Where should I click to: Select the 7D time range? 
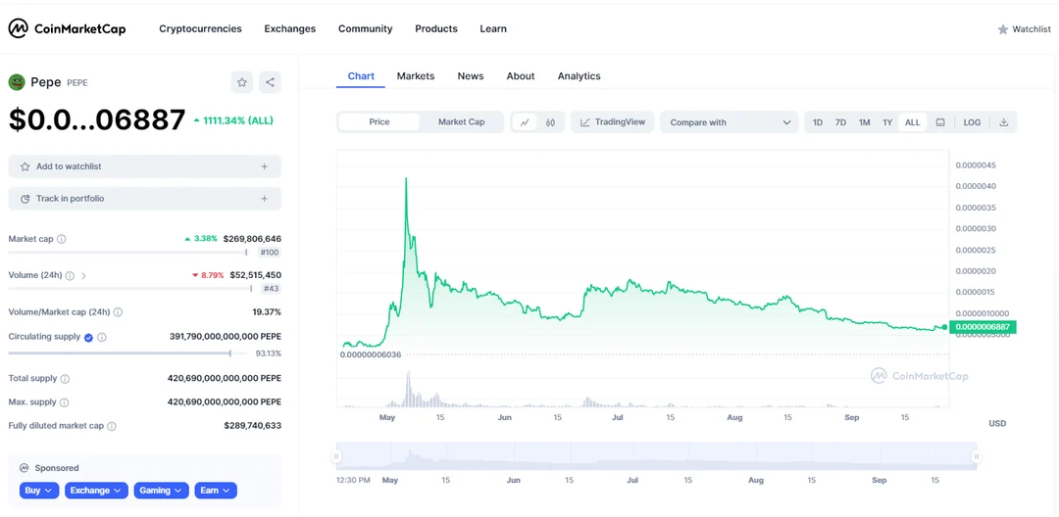pyautogui.click(x=840, y=122)
